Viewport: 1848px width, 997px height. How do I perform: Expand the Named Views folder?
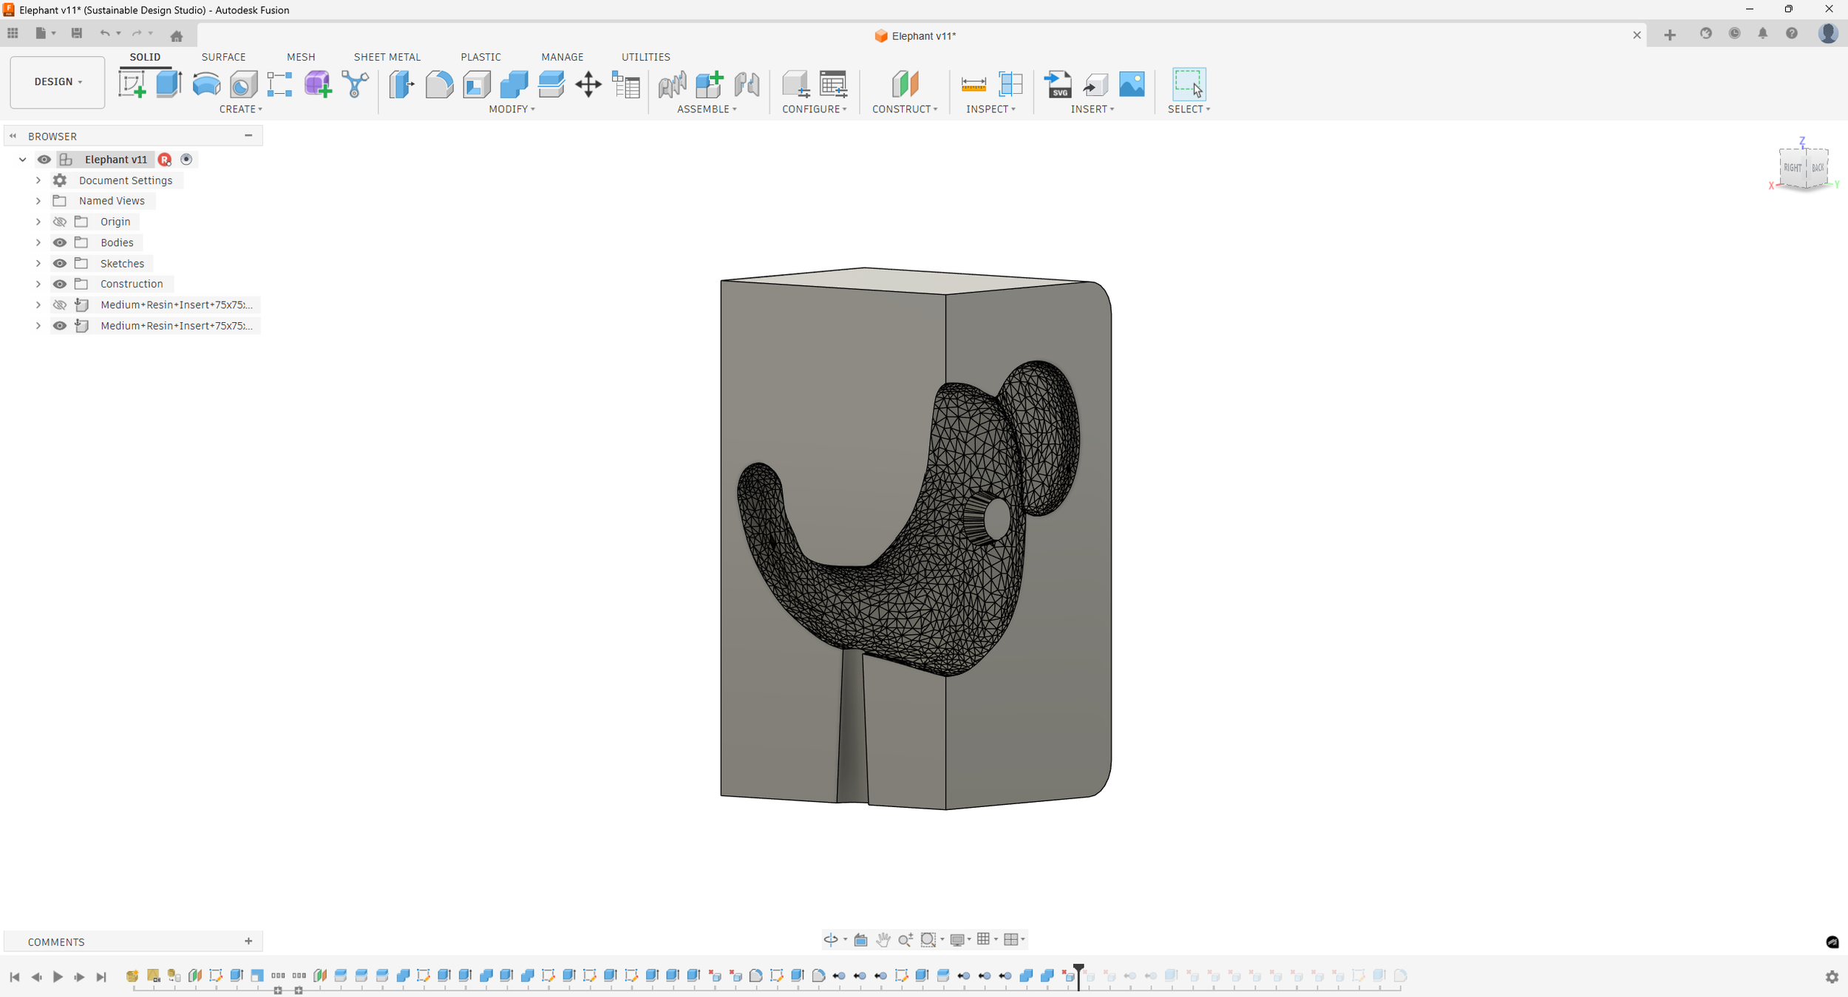38,201
